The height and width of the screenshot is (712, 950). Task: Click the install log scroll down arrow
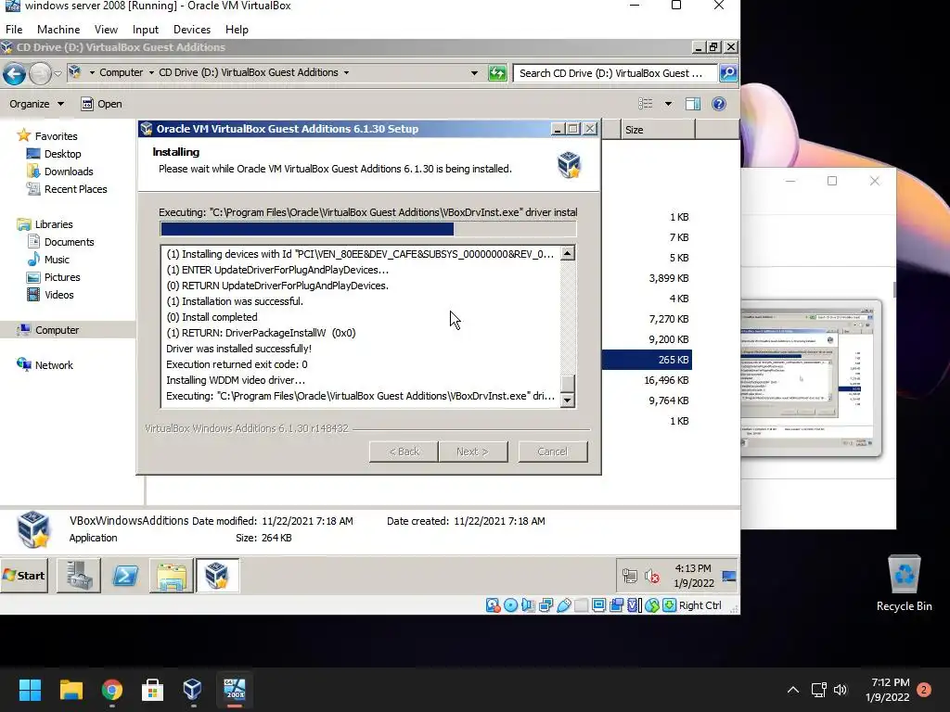567,400
